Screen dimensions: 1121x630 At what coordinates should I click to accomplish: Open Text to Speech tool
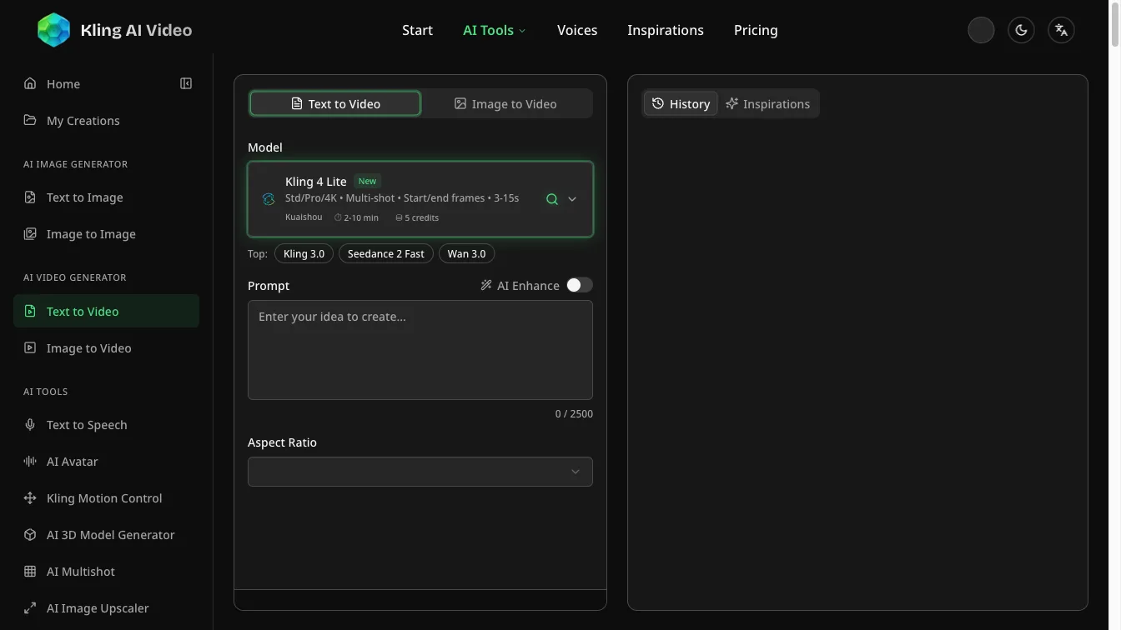pyautogui.click(x=106, y=425)
